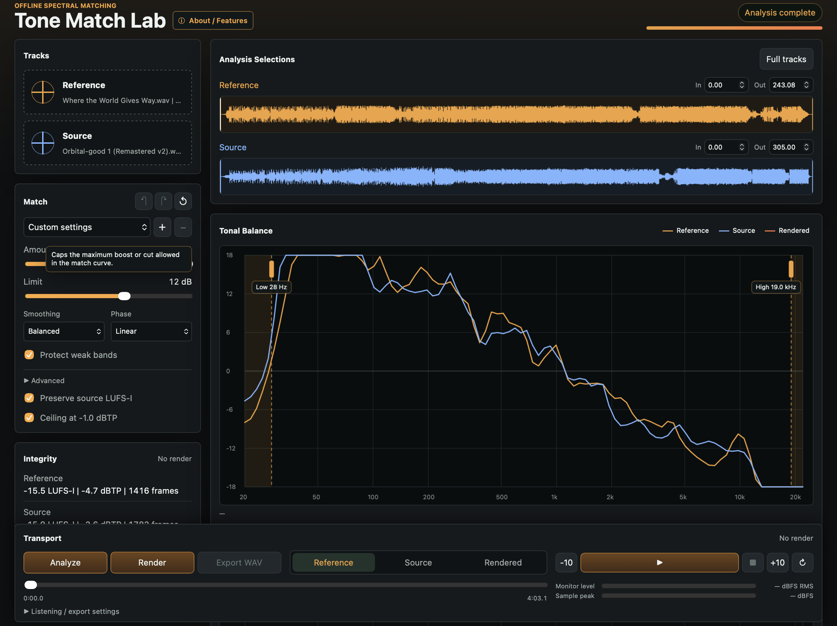Add a preset with the plus button
This screenshot has height=626, width=837.
coord(162,227)
